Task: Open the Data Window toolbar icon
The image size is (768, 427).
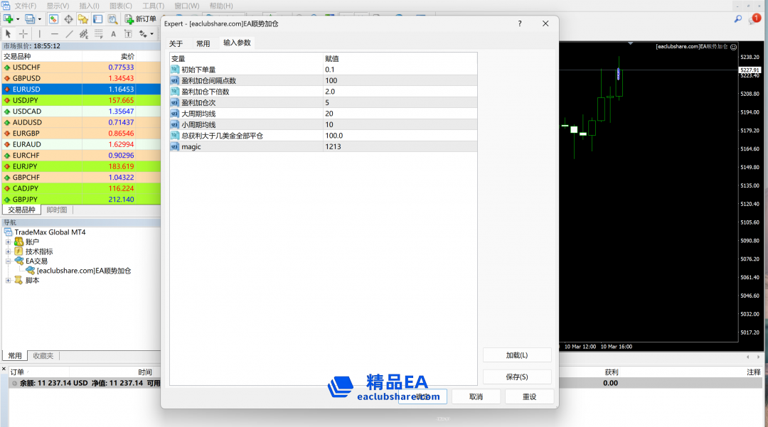Action: [68, 19]
